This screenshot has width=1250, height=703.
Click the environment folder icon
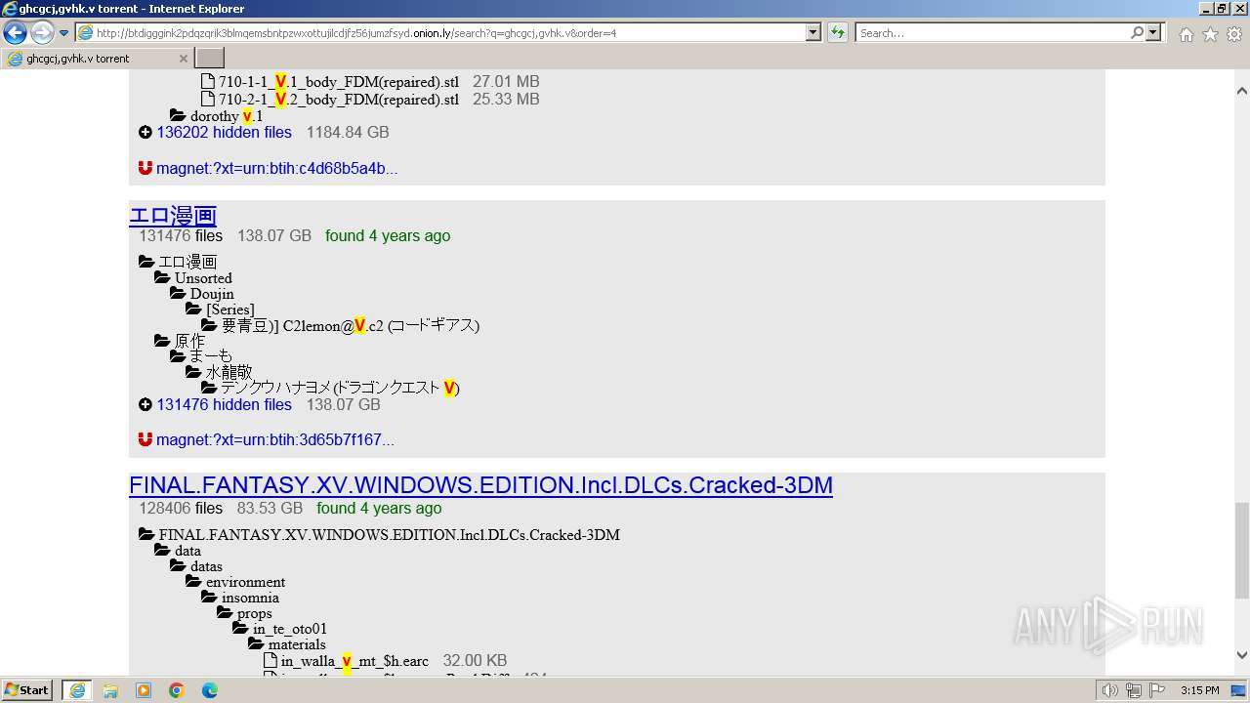tap(193, 581)
